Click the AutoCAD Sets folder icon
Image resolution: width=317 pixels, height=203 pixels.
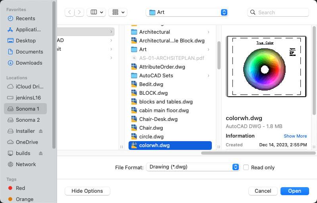point(134,76)
